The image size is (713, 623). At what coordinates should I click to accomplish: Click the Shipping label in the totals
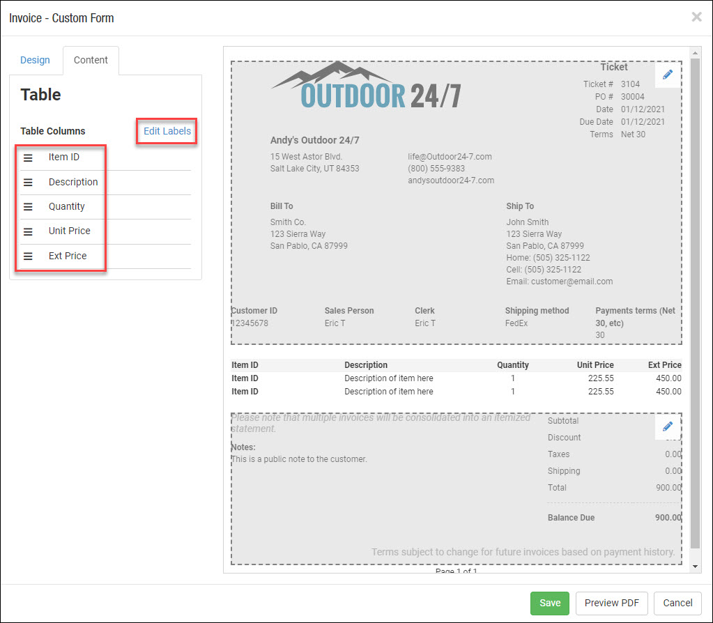pyautogui.click(x=564, y=471)
